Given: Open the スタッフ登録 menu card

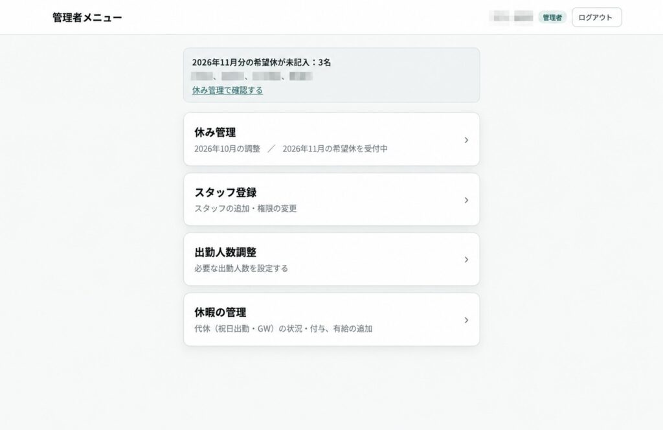Looking at the screenshot, I should point(331,199).
